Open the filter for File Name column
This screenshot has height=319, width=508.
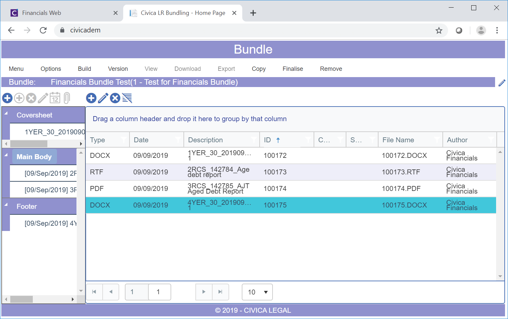[x=437, y=140]
